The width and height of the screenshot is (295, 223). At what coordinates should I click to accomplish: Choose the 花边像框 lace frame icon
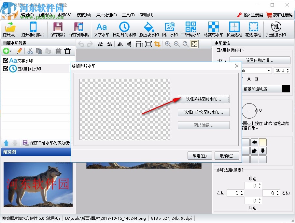tap(253, 29)
